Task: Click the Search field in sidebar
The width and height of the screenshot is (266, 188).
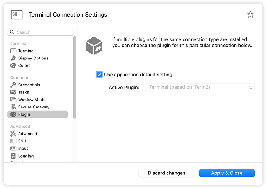Action: coord(40,32)
